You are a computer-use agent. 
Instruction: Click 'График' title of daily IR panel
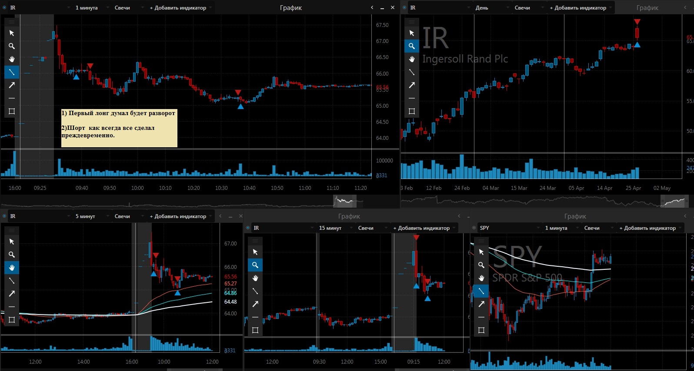tap(647, 8)
